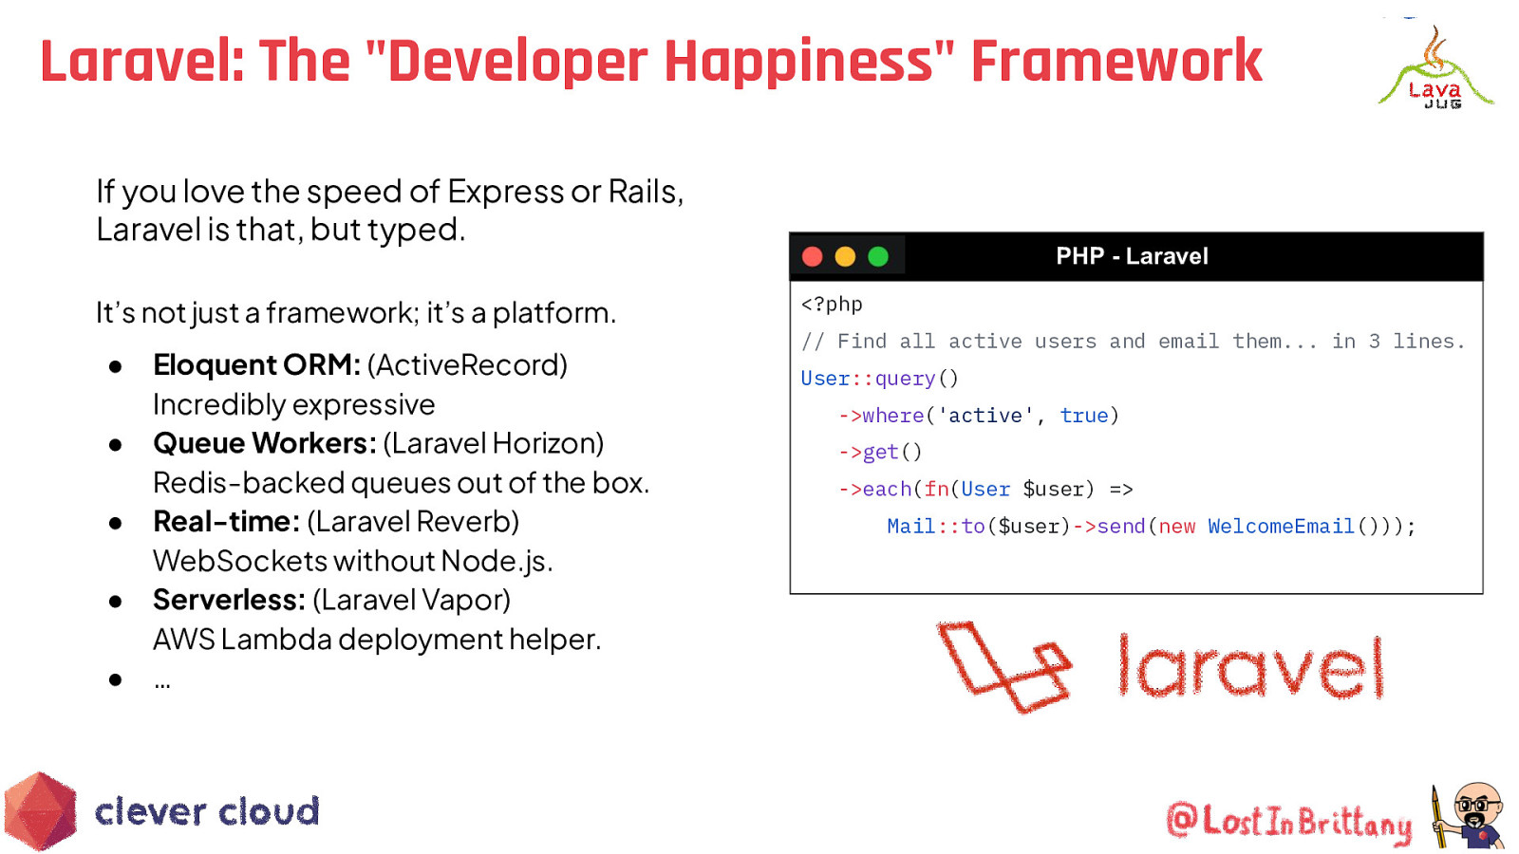
Task: Click the ->where('active', true) line
Action: pyautogui.click(x=978, y=416)
